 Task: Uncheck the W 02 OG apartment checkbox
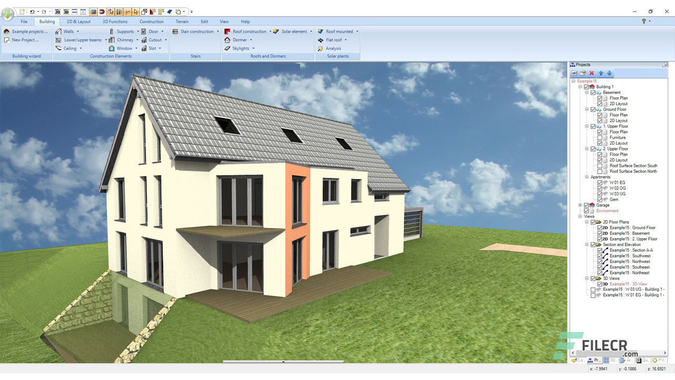point(599,188)
